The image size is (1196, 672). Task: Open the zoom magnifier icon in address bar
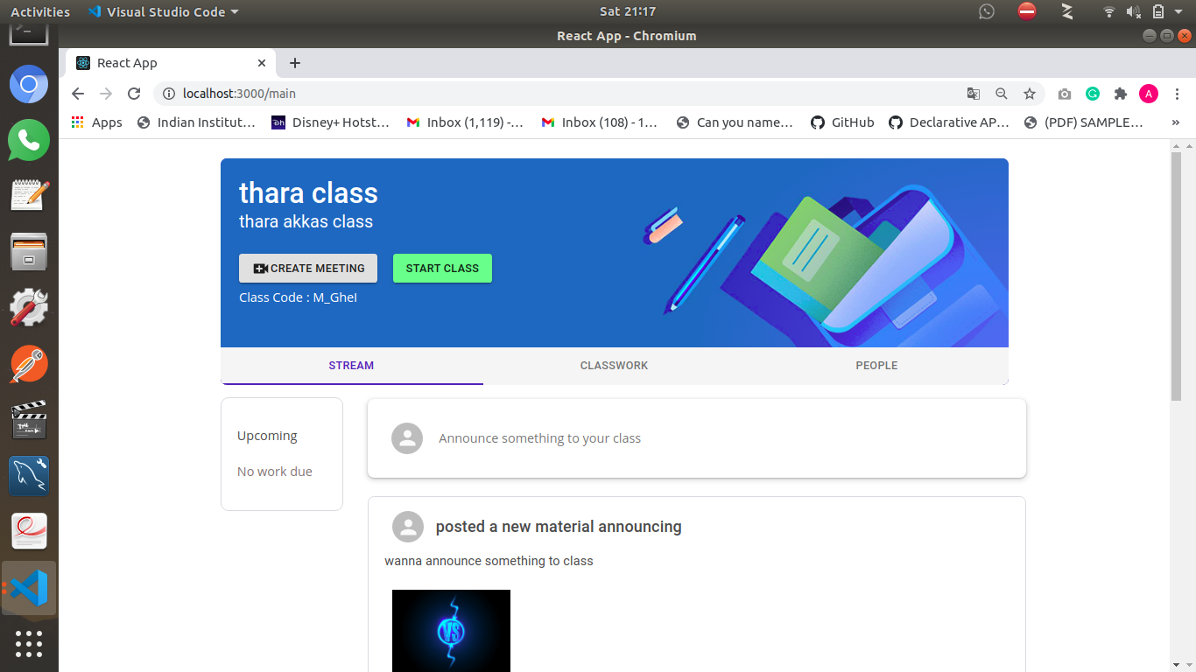[1002, 94]
